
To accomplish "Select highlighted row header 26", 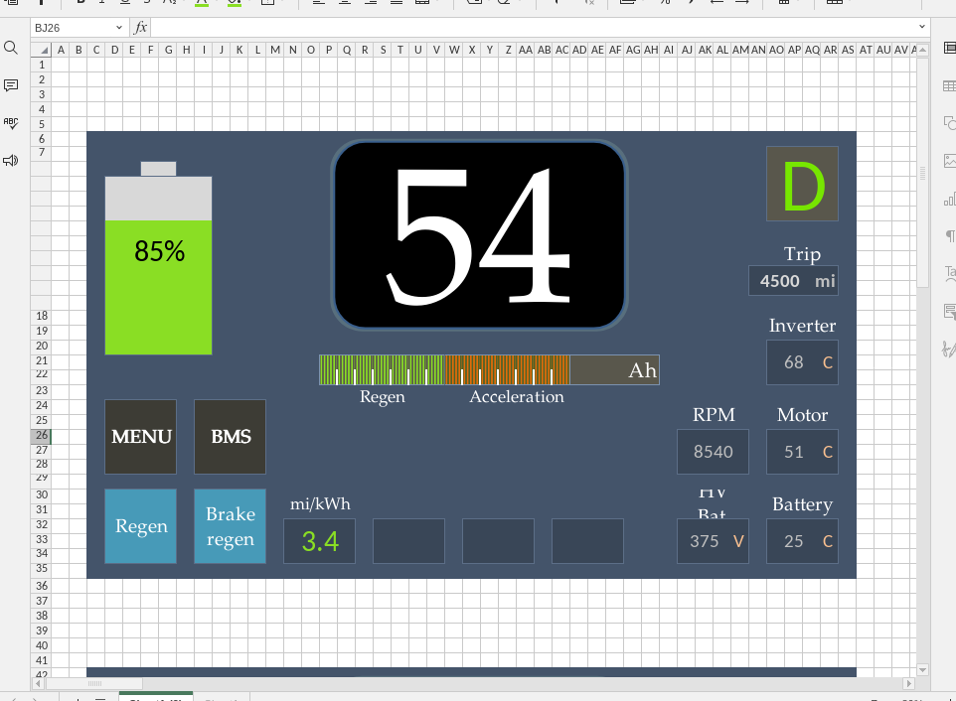I will (x=41, y=436).
